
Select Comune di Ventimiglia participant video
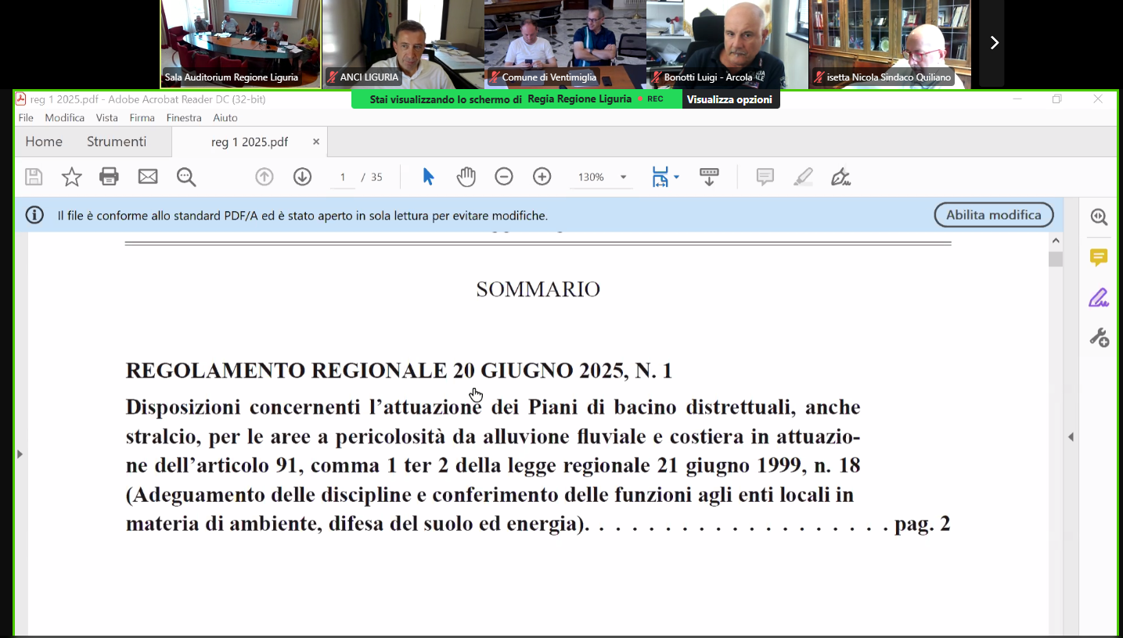[565, 44]
